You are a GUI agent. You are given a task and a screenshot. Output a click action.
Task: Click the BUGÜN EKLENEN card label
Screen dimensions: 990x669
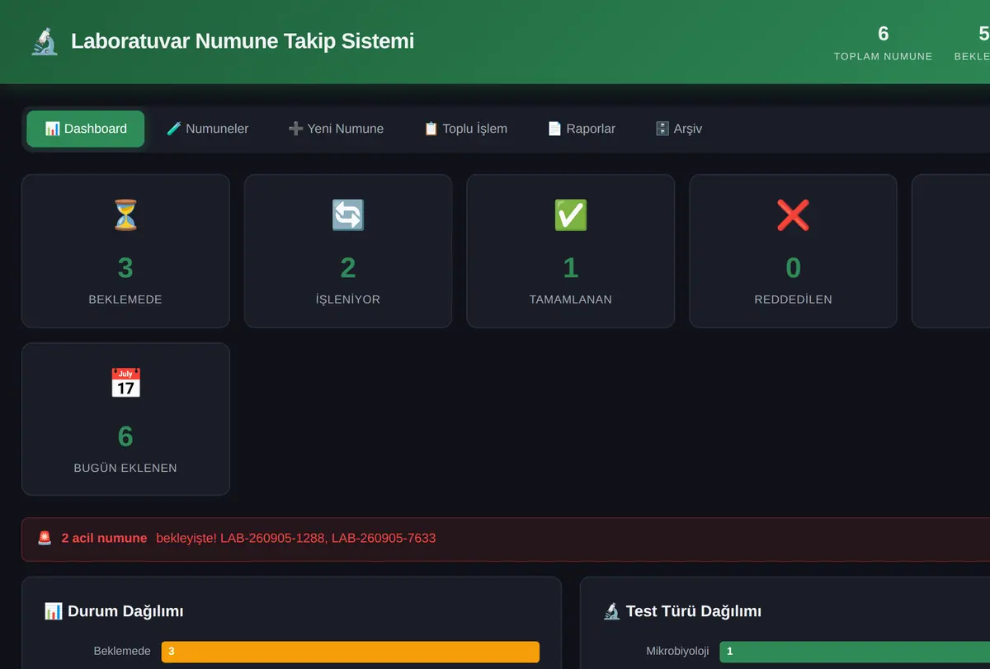[125, 468]
